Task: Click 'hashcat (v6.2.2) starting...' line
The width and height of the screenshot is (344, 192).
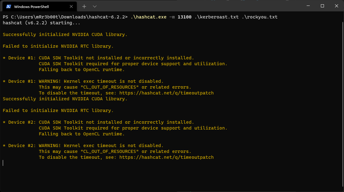Action: tap(41, 23)
